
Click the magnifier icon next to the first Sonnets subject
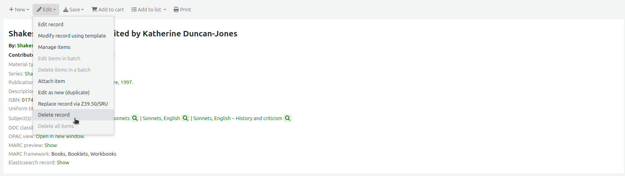click(x=135, y=118)
